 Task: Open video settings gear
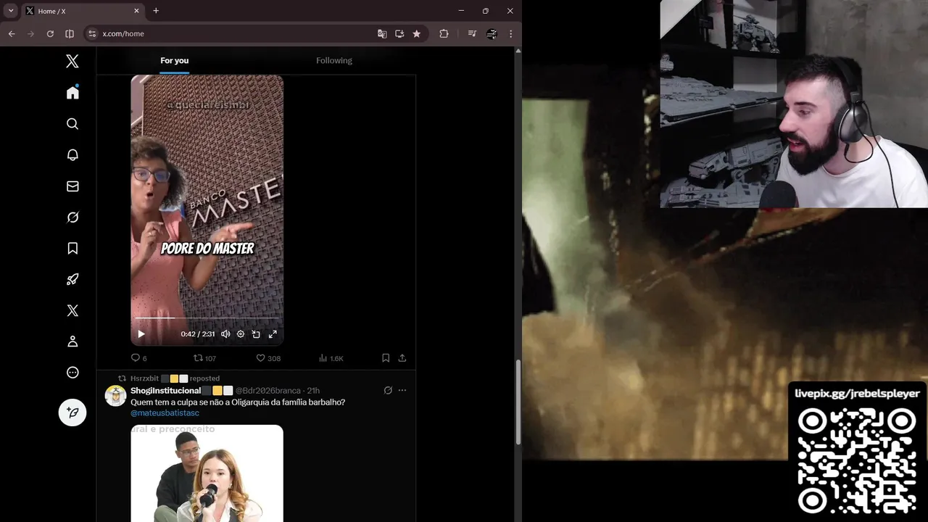coord(241,334)
